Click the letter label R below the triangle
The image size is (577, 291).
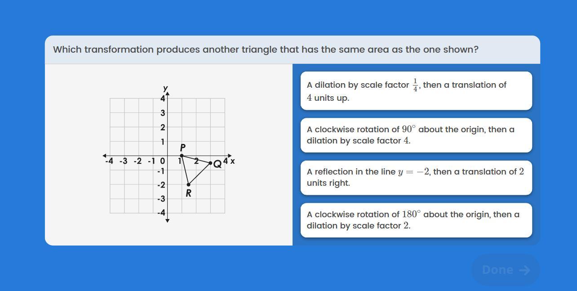pyautogui.click(x=188, y=193)
